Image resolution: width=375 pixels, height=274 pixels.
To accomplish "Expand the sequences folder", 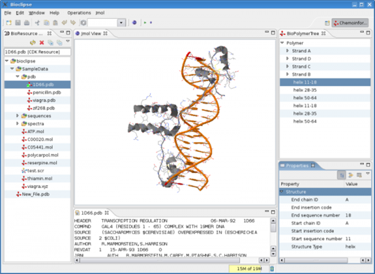I will coord(17,116).
